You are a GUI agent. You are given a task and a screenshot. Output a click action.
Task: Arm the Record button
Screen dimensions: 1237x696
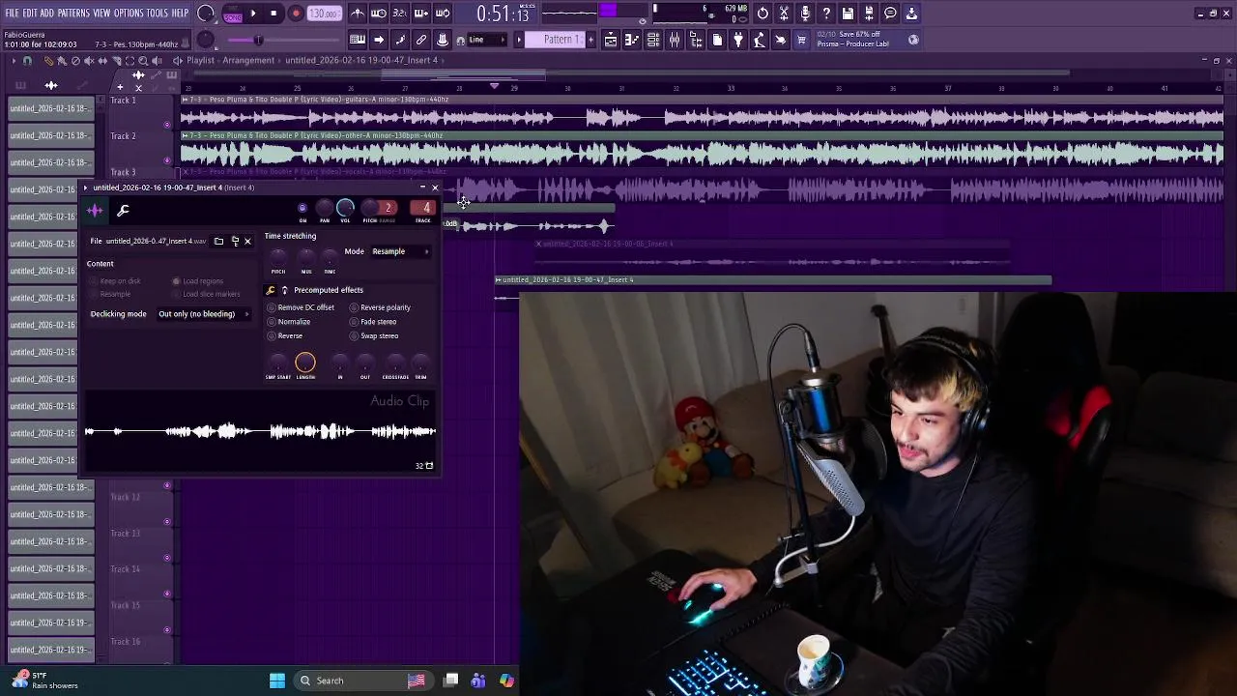[x=296, y=14]
